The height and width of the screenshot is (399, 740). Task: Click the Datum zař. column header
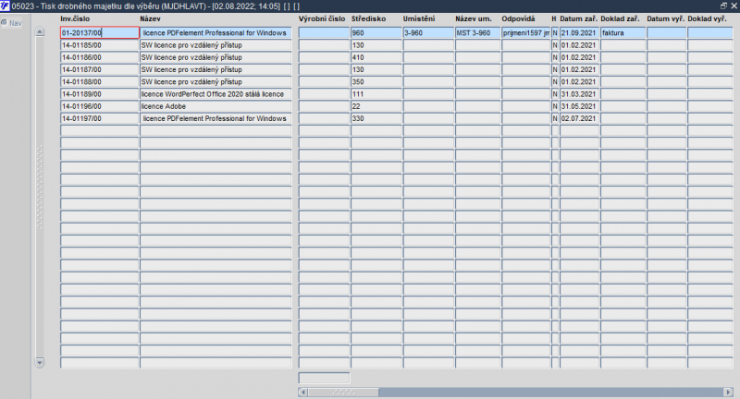[579, 18]
